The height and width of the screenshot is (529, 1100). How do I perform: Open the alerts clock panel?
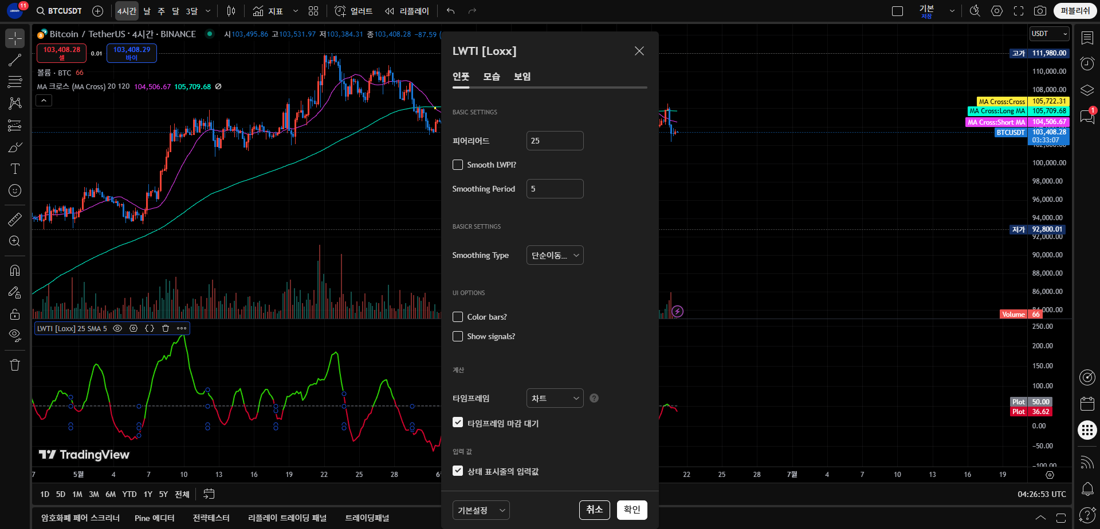(x=1087, y=63)
